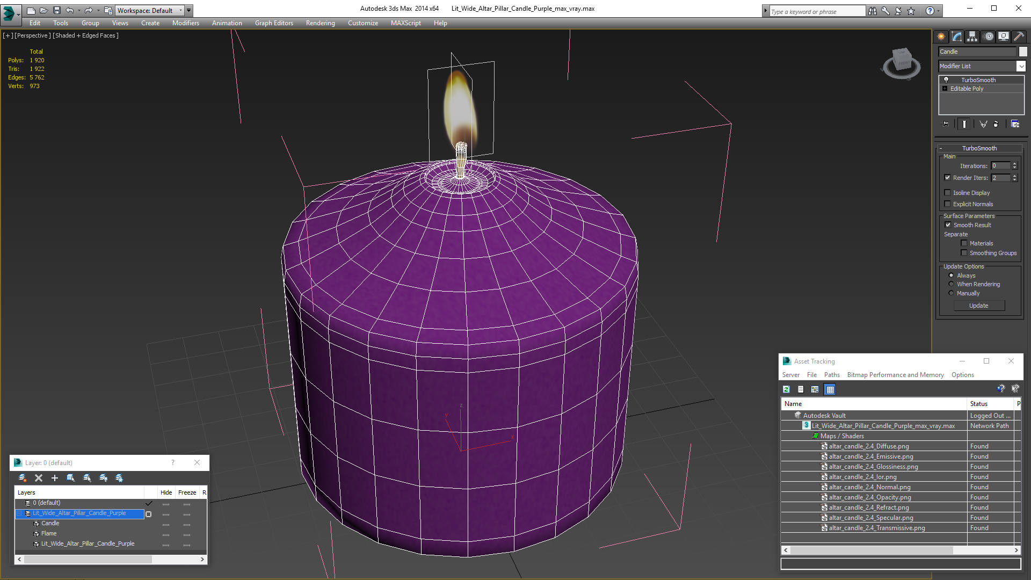Image resolution: width=1031 pixels, height=580 pixels.
Task: Click Shaded + Edged Faces viewport label
Action: click(85, 35)
